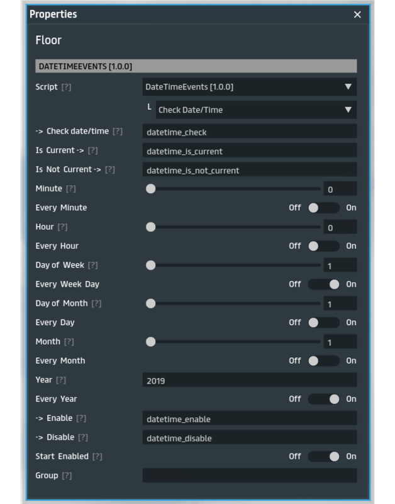395x504 pixels.
Task: Show help for Day of Week
Action: [x=92, y=265]
